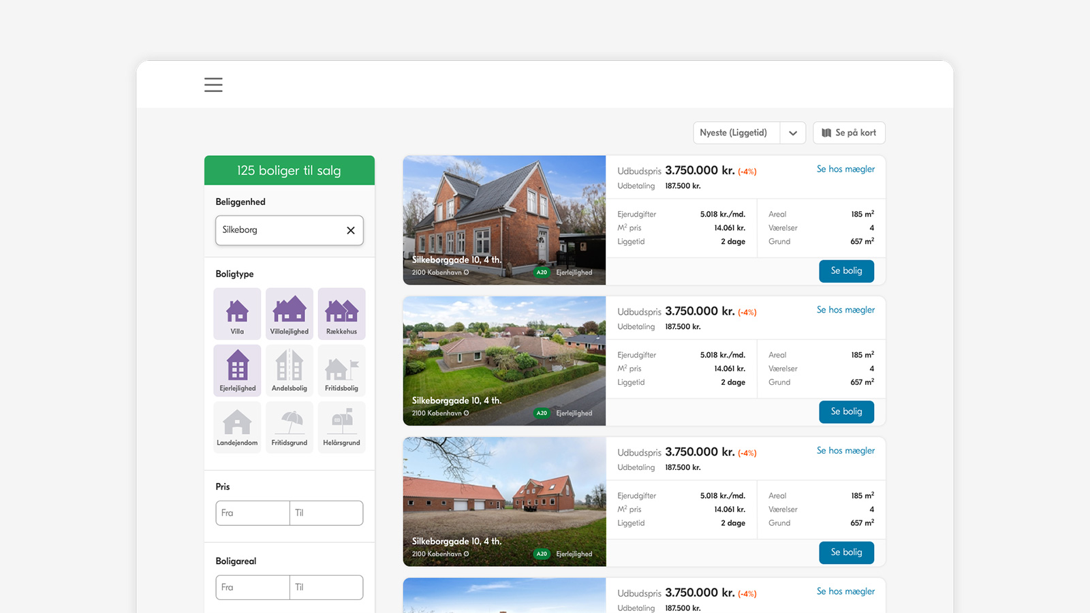Select the Villa property type
Viewport: 1090px width, 613px height.
pos(237,313)
